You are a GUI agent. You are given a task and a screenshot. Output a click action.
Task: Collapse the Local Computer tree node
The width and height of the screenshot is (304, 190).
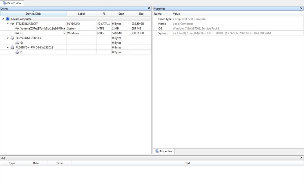point(3,19)
